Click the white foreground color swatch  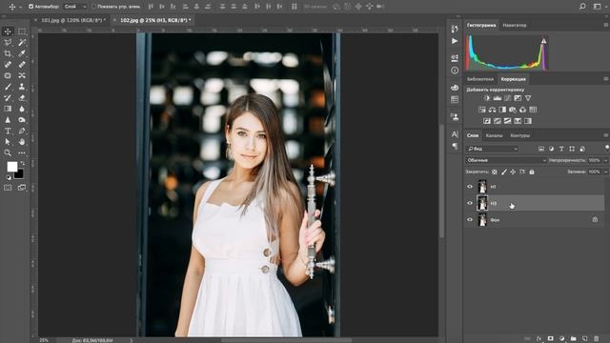(x=12, y=167)
